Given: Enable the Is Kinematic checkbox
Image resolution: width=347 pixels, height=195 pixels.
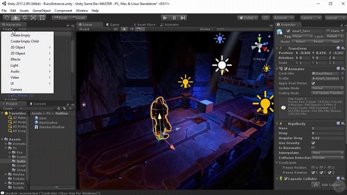Looking at the screenshot, I should point(313,148).
